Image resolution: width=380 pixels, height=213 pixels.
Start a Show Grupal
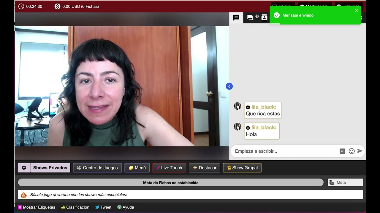point(242,168)
